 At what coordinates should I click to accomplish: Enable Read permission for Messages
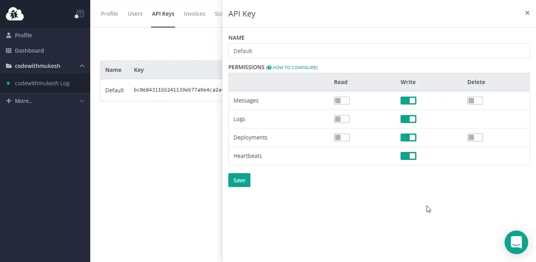[341, 100]
